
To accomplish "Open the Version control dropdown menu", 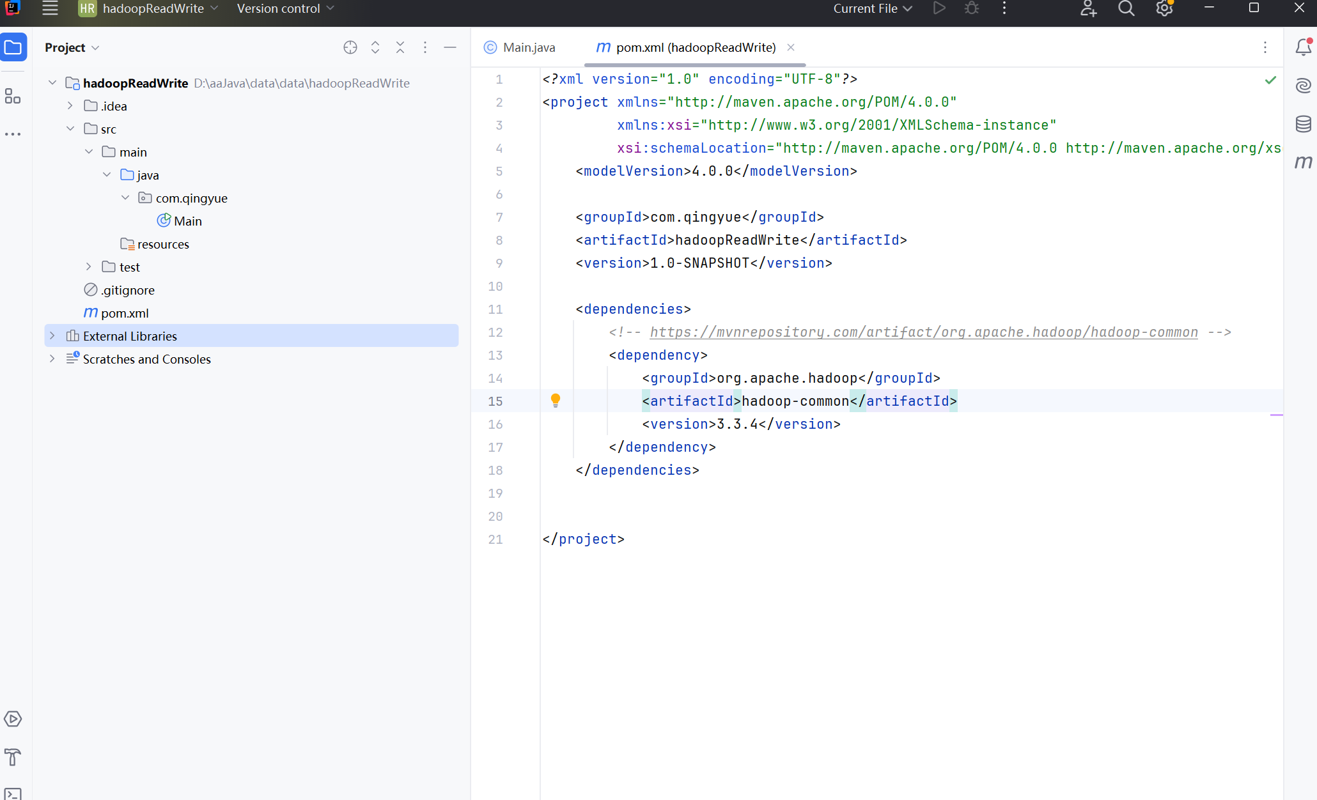I will [285, 9].
